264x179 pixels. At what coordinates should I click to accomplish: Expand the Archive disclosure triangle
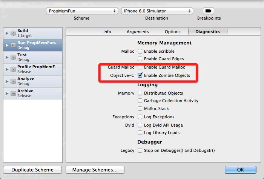pos(7,93)
